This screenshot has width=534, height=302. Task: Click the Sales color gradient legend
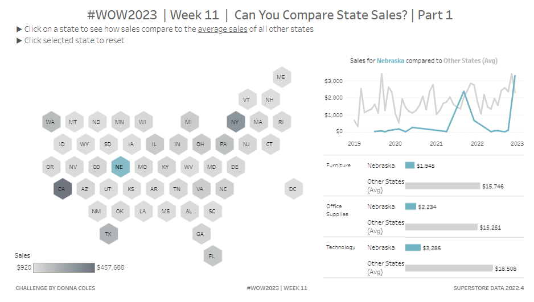64,268
